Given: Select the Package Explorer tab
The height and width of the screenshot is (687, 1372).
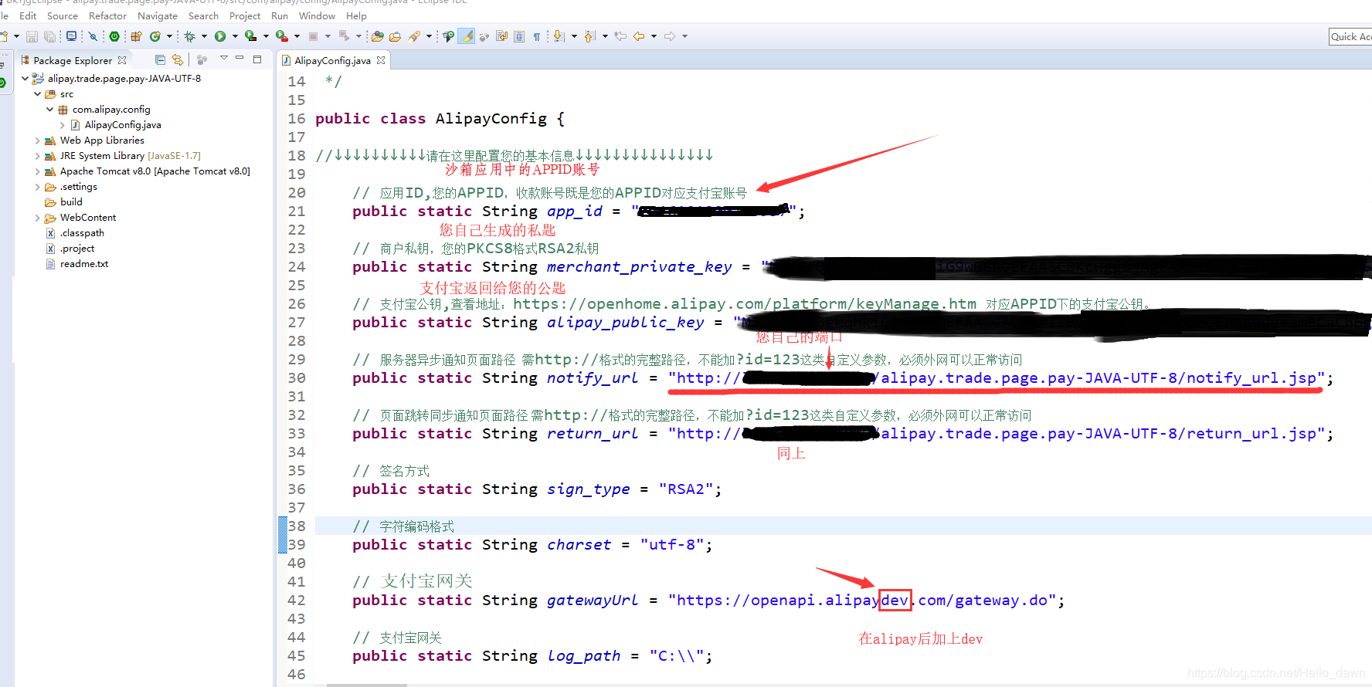Looking at the screenshot, I should point(73,60).
